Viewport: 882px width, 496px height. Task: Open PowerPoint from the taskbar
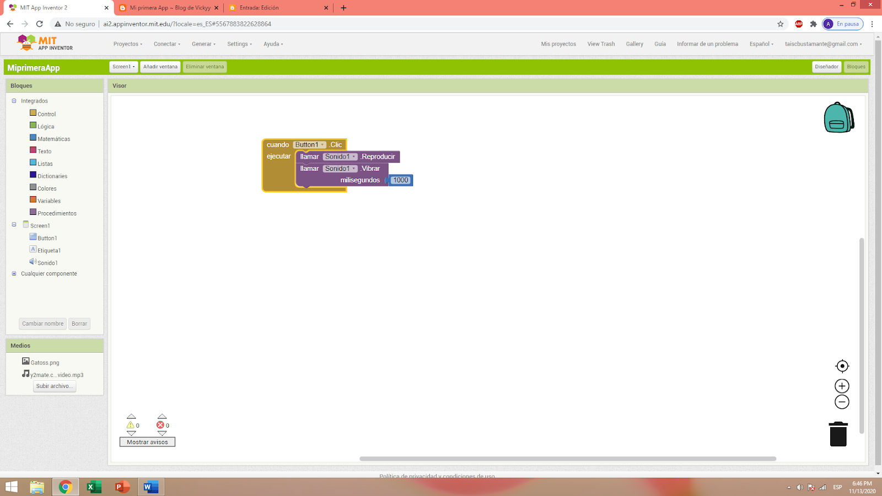coord(122,487)
